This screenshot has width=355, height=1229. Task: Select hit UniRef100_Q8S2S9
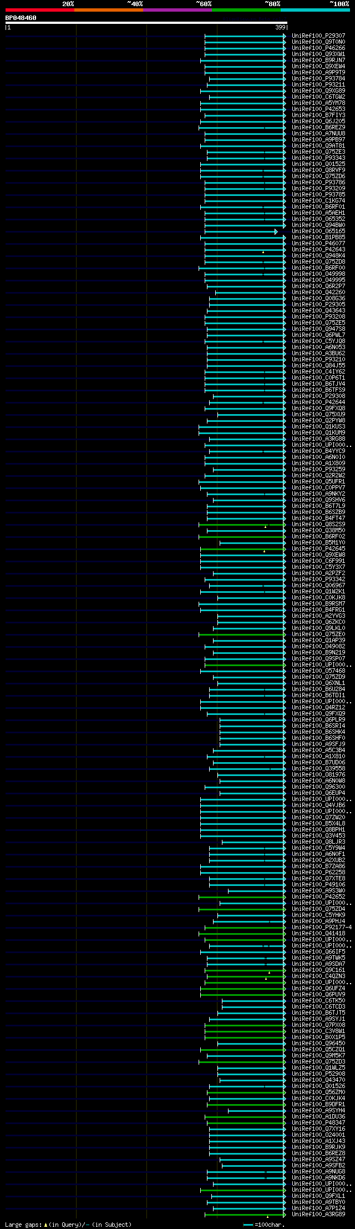(318, 524)
